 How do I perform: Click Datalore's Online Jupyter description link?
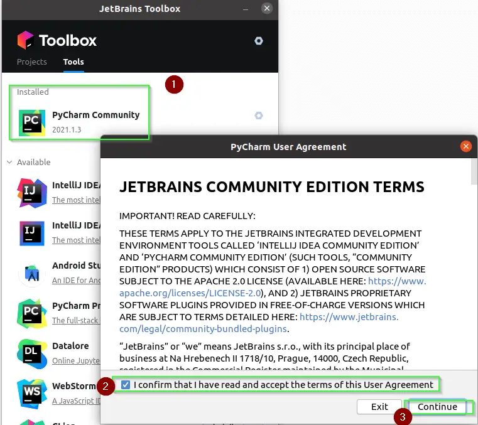(x=76, y=361)
